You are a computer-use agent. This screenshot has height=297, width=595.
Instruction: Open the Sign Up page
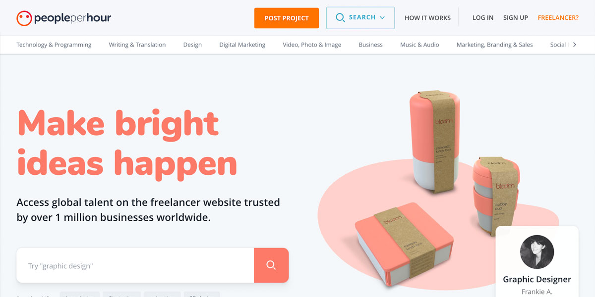516,18
